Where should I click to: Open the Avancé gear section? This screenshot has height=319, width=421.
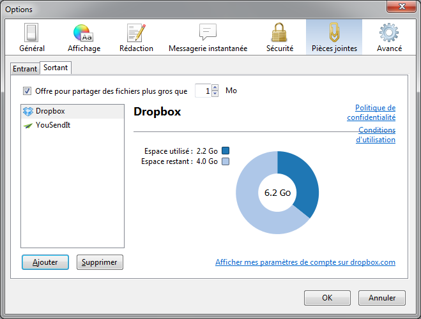(389, 37)
